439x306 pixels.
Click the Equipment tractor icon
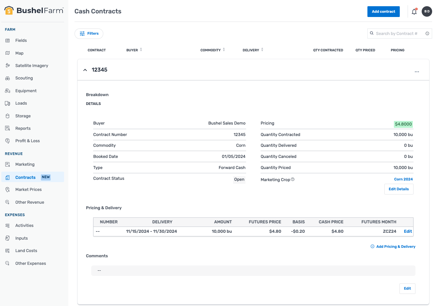(x=8, y=91)
